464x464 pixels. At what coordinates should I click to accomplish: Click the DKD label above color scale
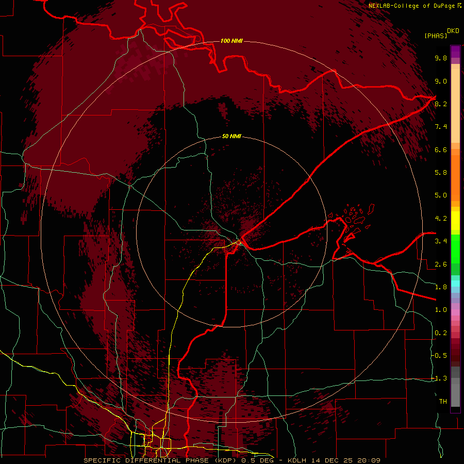[453, 31]
